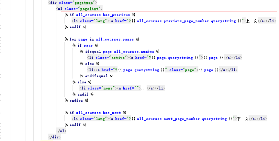Click the '{% endfor %}' line

tap(76, 100)
